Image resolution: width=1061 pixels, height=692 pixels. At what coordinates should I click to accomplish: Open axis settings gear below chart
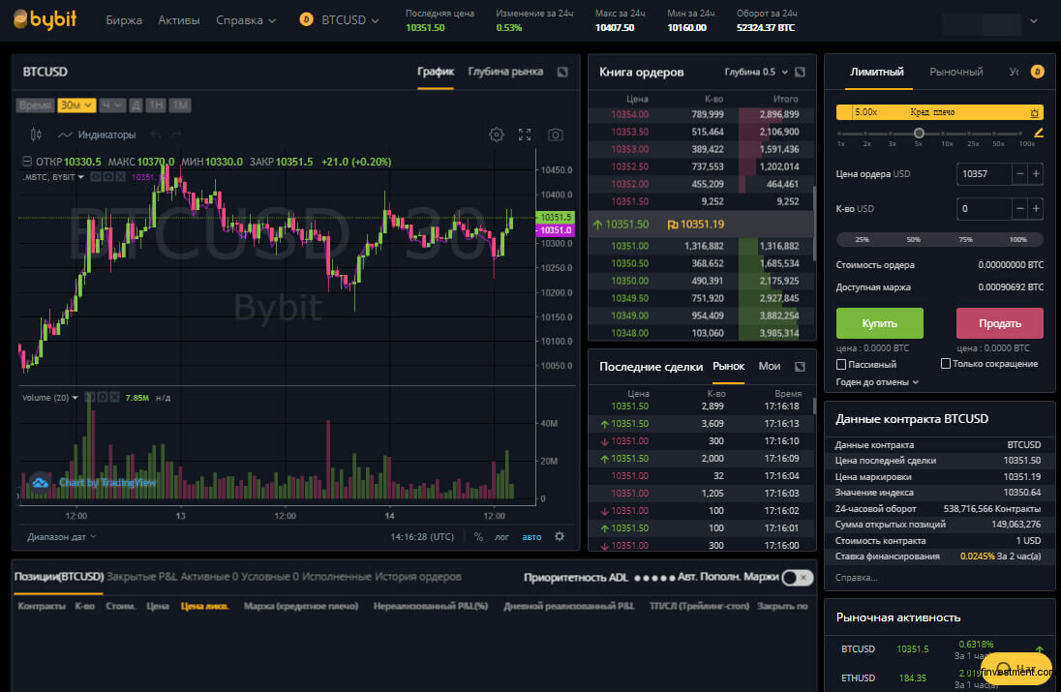pyautogui.click(x=560, y=536)
